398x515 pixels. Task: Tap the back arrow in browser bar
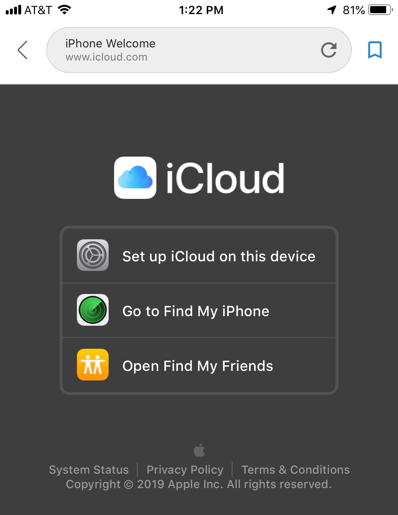click(x=22, y=50)
